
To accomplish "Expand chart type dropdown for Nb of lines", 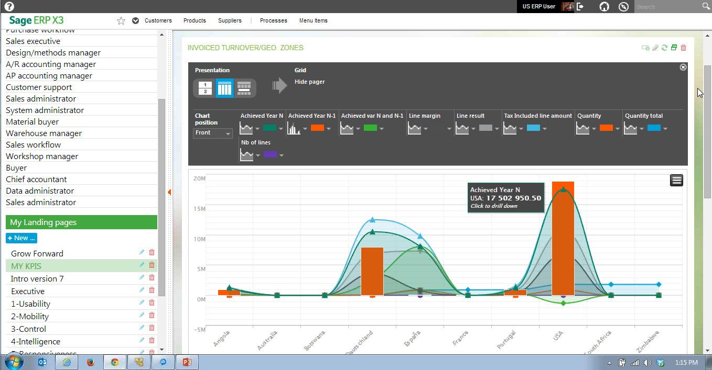I will [257, 155].
